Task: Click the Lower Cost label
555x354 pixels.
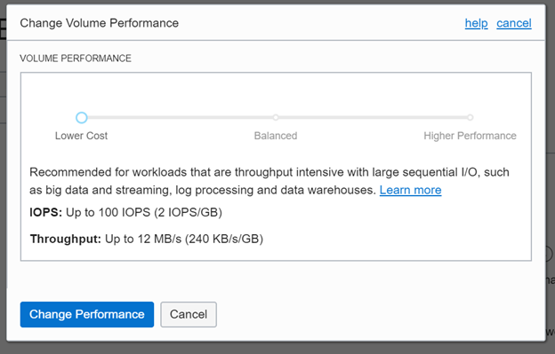Action: pos(81,136)
